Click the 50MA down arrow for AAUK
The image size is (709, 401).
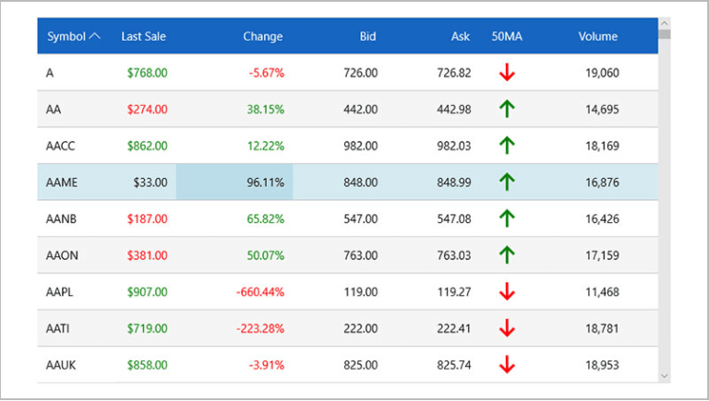[506, 365]
